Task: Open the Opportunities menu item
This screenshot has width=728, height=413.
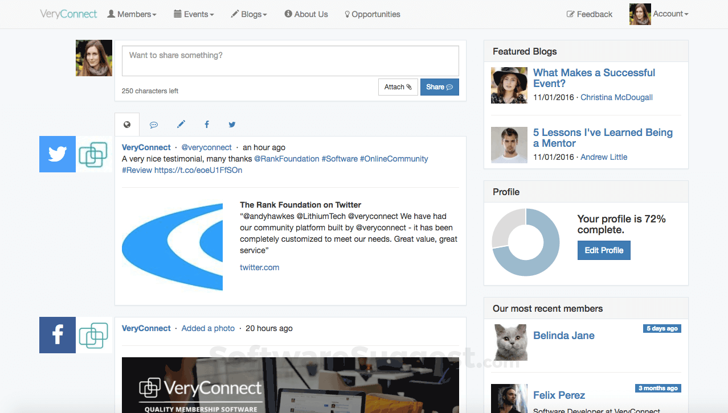Action: pos(373,14)
